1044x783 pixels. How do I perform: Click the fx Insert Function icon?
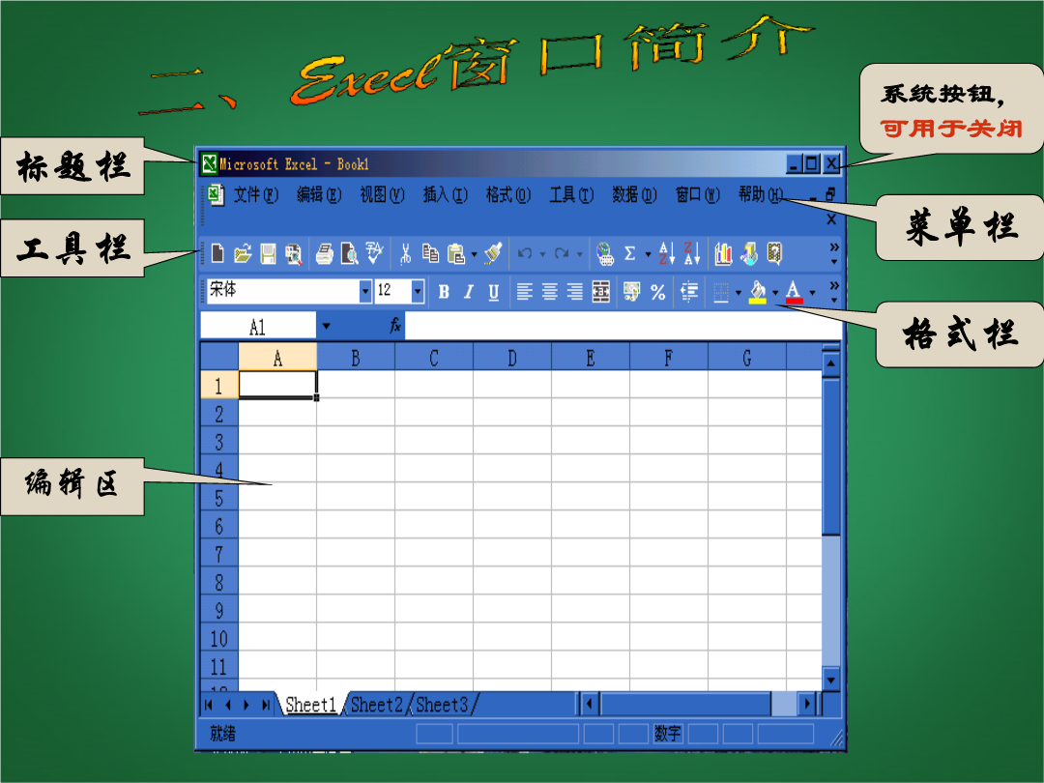(x=394, y=325)
